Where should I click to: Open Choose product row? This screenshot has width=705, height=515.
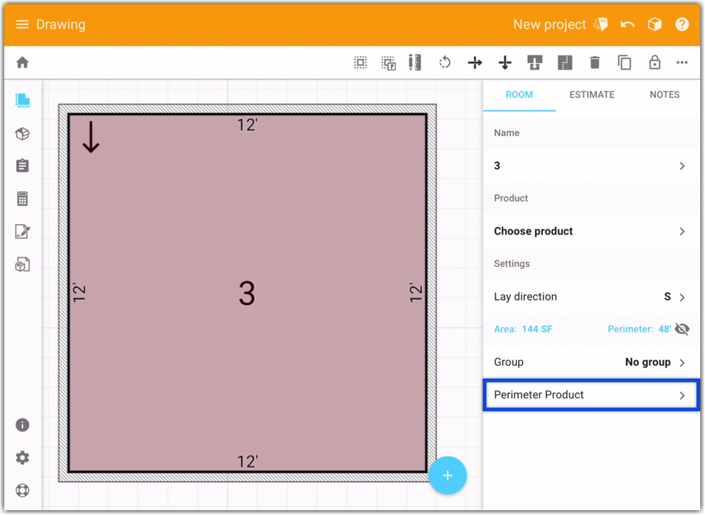[591, 231]
